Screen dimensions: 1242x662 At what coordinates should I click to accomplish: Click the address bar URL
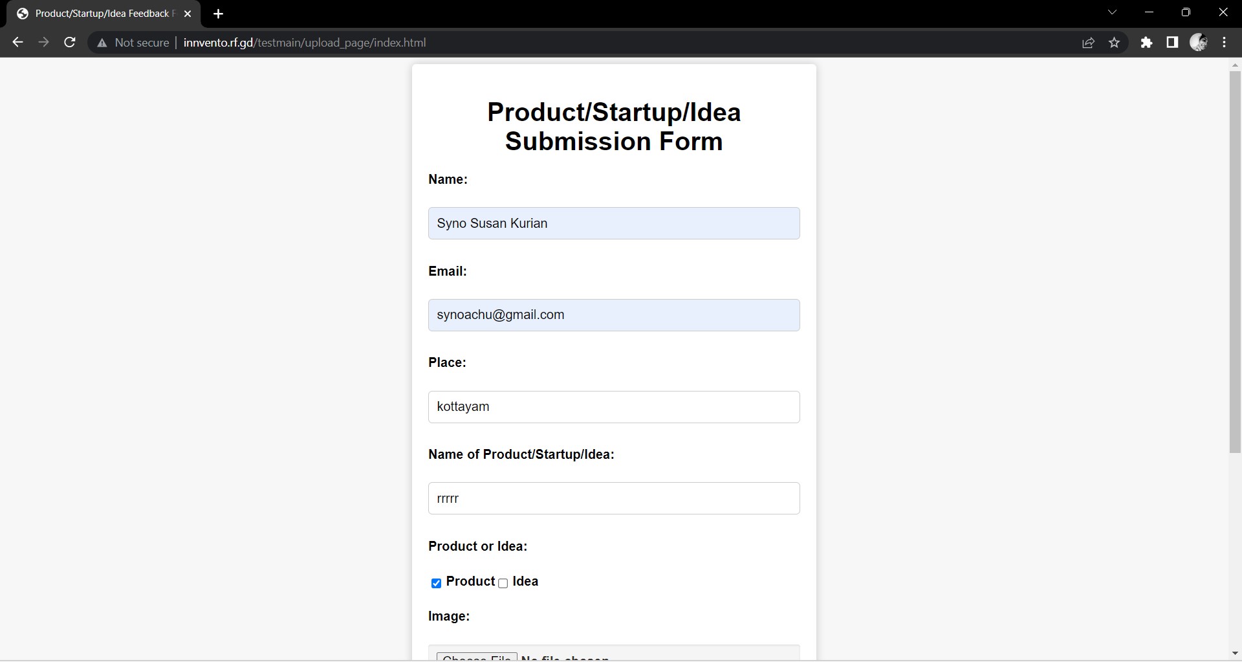(x=304, y=43)
